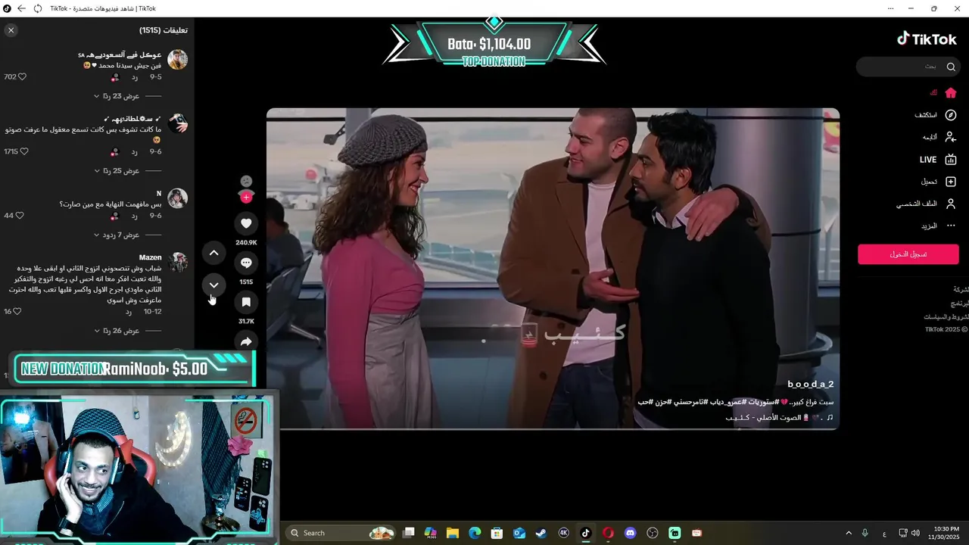Like Mazen's comment with 16 likes
969x545 pixels.
click(17, 311)
